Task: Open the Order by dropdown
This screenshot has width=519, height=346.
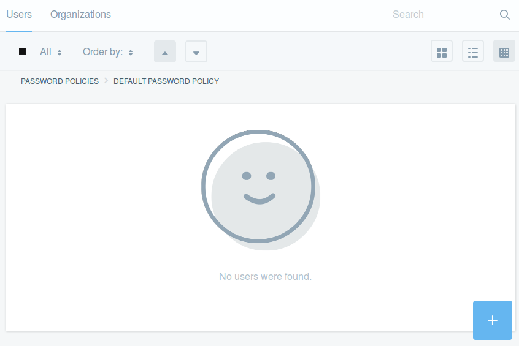Action: pyautogui.click(x=108, y=52)
